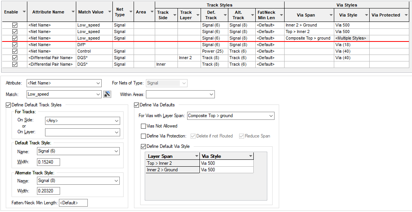
Task: Open the Match Value column filter arrow
Action: pyautogui.click(x=109, y=12)
